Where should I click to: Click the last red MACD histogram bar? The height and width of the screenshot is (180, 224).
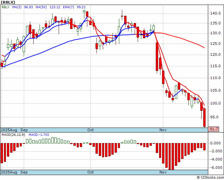pos(205,147)
